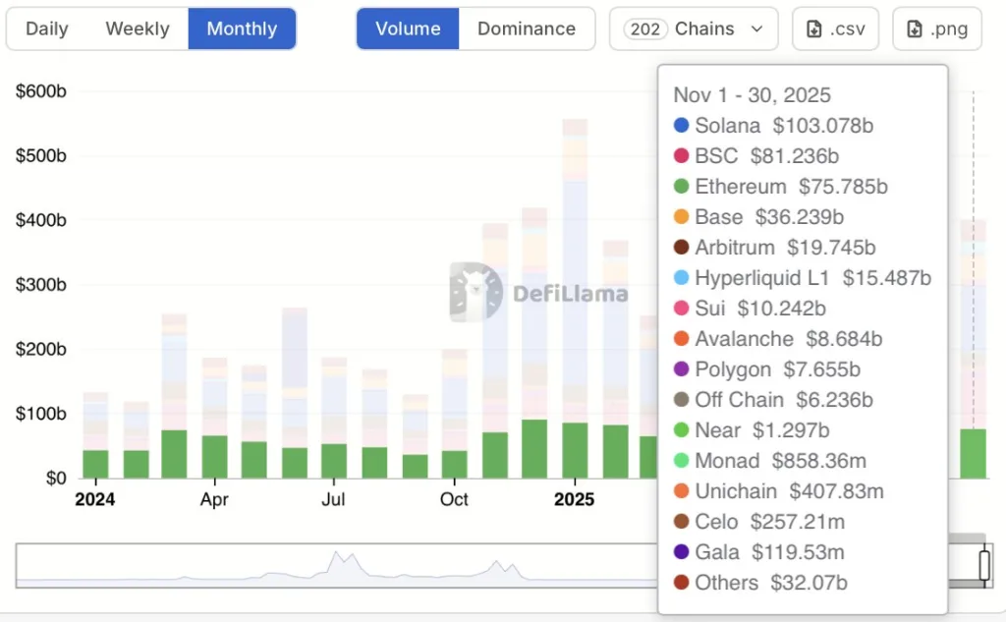Select the Volume view tab
The image size is (1006, 622).
point(408,28)
